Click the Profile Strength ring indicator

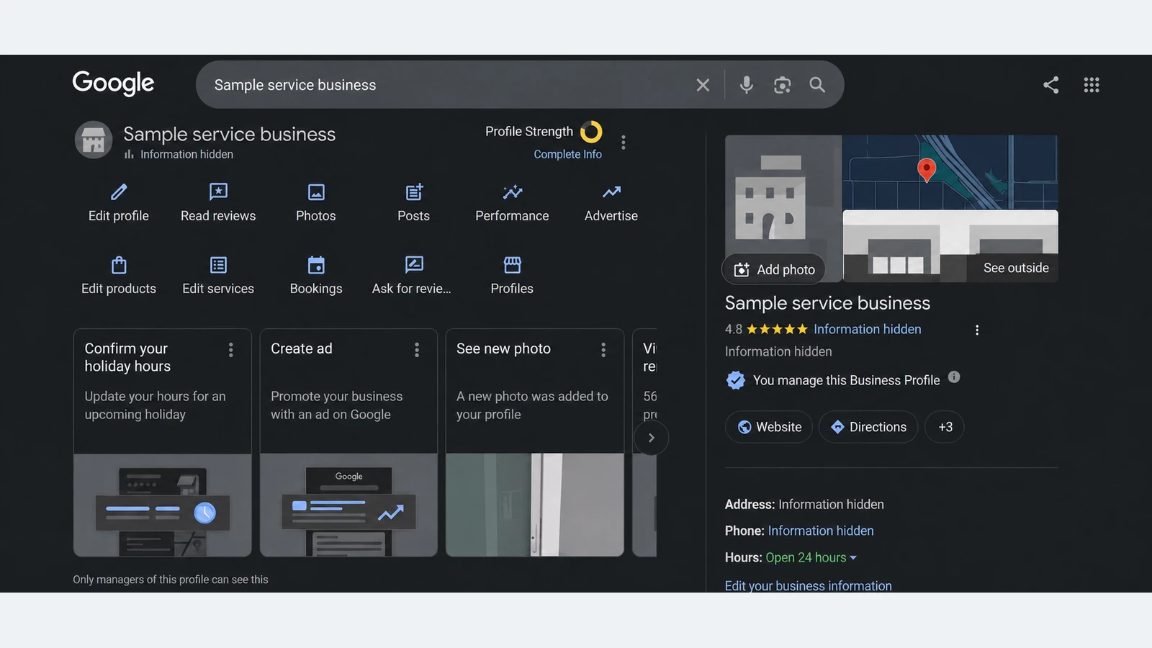[x=591, y=132]
